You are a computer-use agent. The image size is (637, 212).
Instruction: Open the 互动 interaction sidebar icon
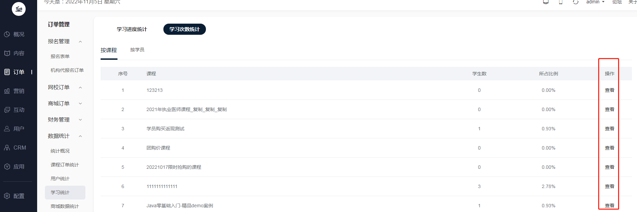click(x=7, y=110)
